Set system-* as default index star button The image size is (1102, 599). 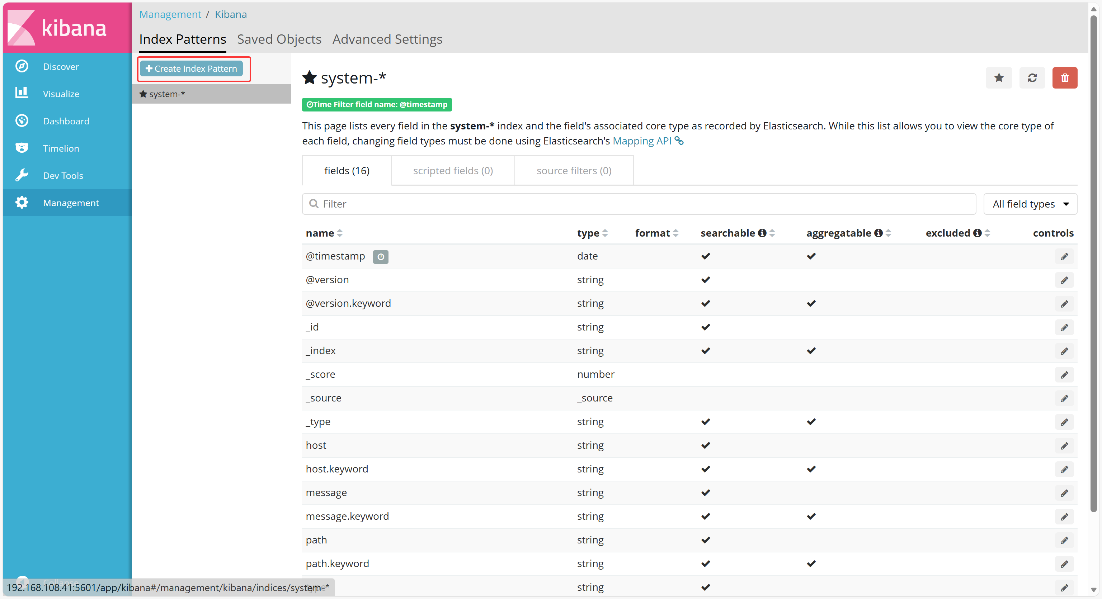(998, 78)
